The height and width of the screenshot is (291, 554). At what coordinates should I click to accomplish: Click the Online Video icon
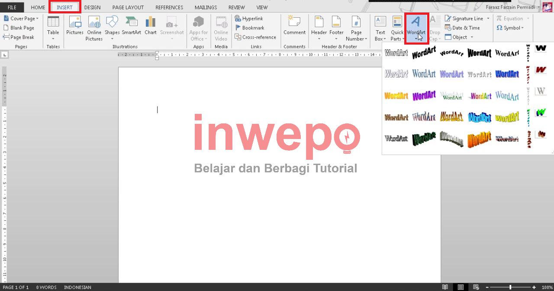[x=221, y=28]
